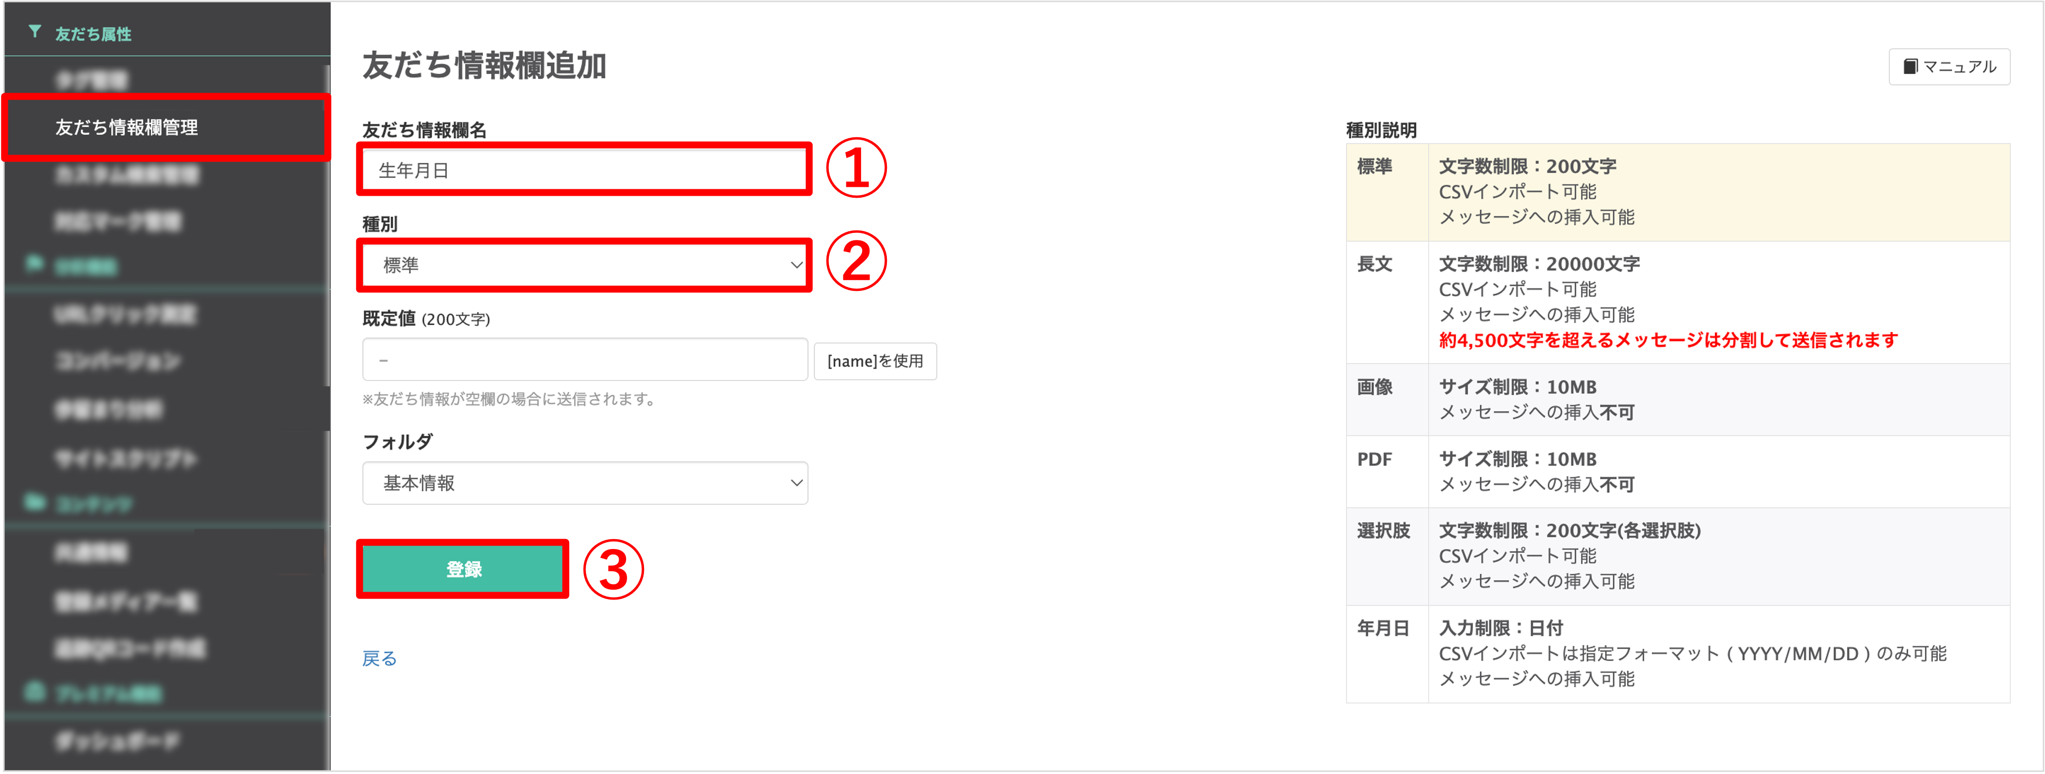
Task: Open the フォルダ dropdown showing 基本情報
Action: (584, 483)
